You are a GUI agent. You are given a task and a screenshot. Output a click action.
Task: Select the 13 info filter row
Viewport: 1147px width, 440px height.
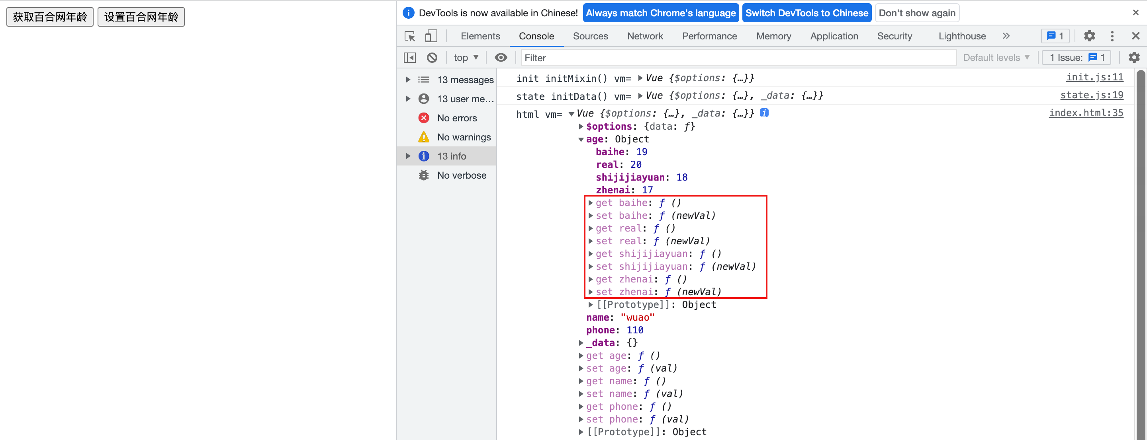coord(446,156)
